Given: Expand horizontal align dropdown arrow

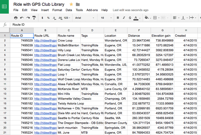Looking at the screenshot, I should 179,18.
